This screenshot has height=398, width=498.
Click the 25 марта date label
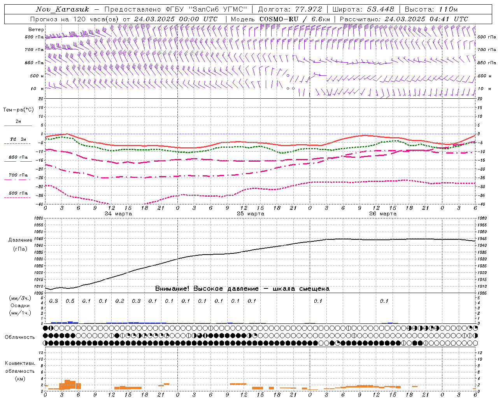pyautogui.click(x=251, y=214)
